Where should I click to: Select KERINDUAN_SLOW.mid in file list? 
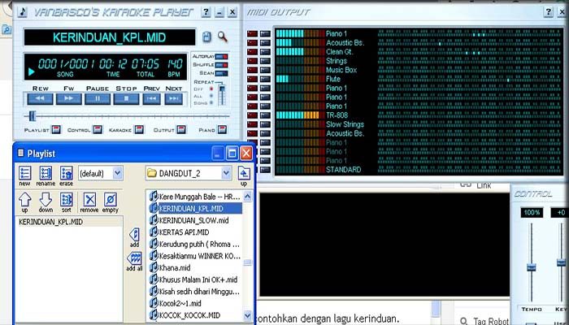click(194, 220)
